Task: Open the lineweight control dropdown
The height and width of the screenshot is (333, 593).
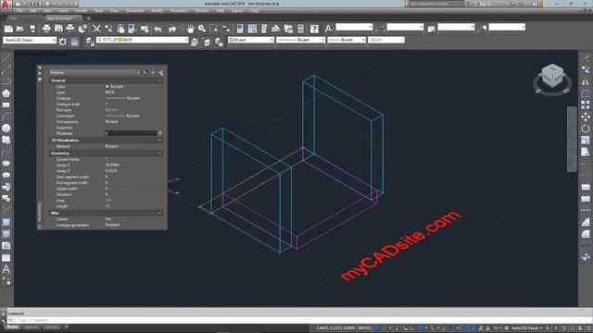Action: 347,40
